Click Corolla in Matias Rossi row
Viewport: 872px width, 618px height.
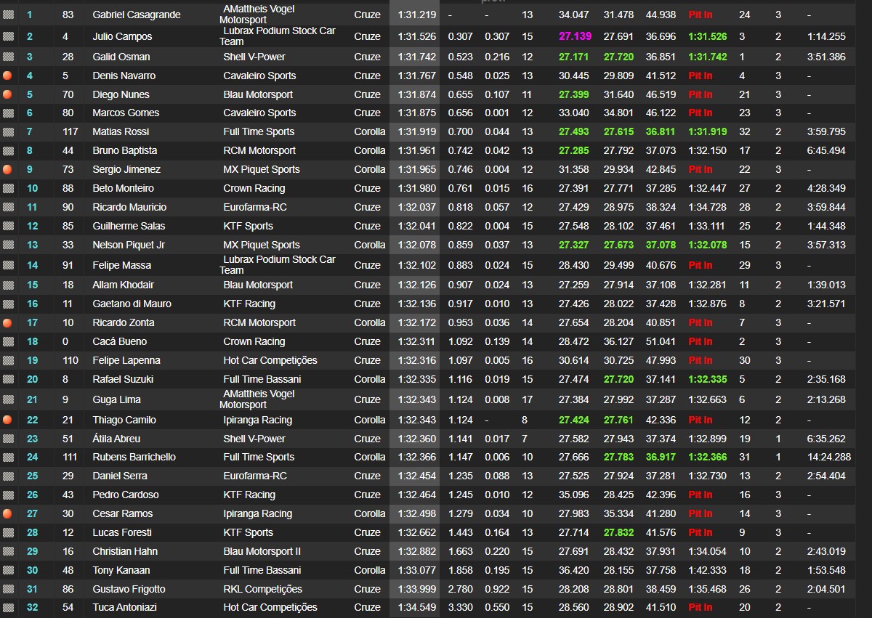[370, 131]
